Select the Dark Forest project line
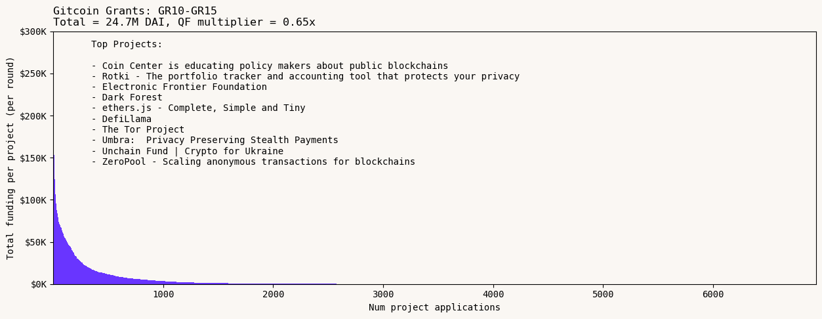Screen dimensions: 822x319 click(127, 98)
